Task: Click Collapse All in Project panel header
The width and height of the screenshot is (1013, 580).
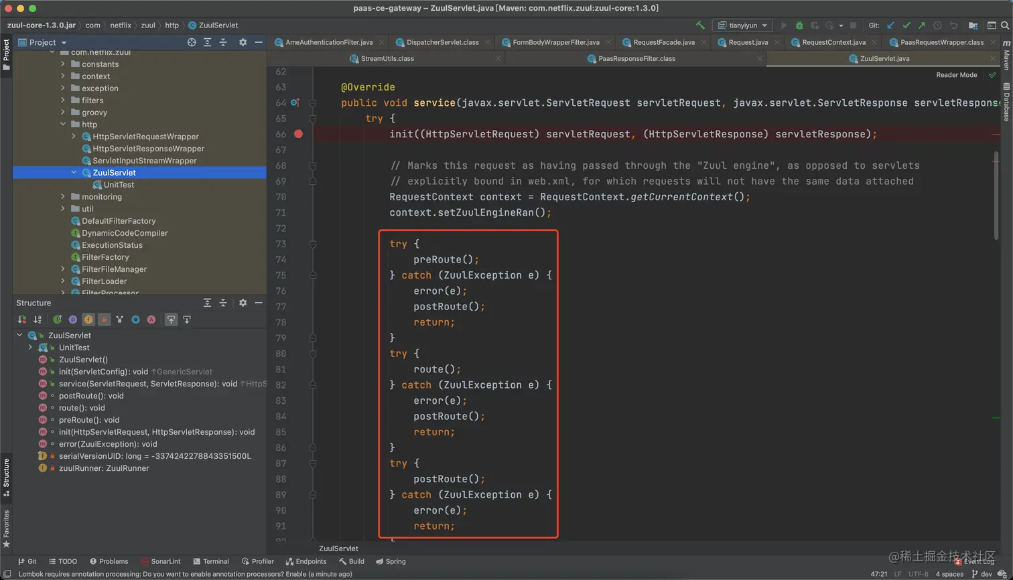Action: pos(223,42)
